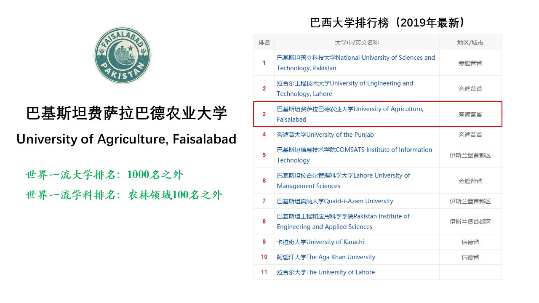Select the title 巴西大学排行榜（2019年最新）
This screenshot has width=539, height=303.
tap(387, 22)
